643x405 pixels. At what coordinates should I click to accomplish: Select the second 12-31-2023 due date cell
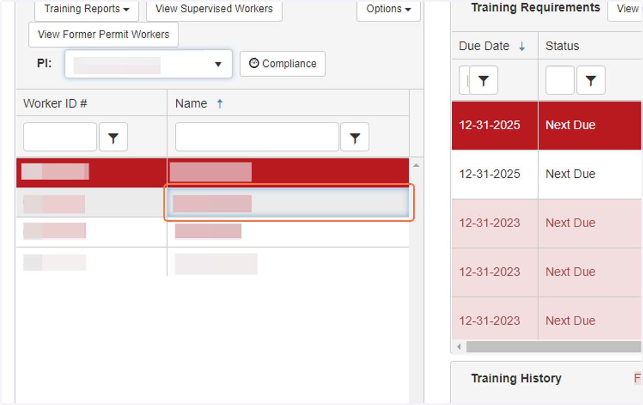495,272
